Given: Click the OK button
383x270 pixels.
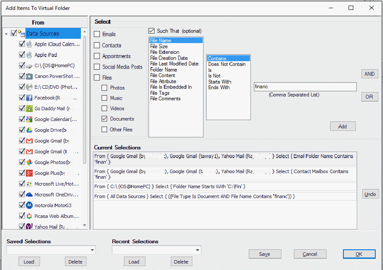Looking at the screenshot, I should click(x=359, y=254).
